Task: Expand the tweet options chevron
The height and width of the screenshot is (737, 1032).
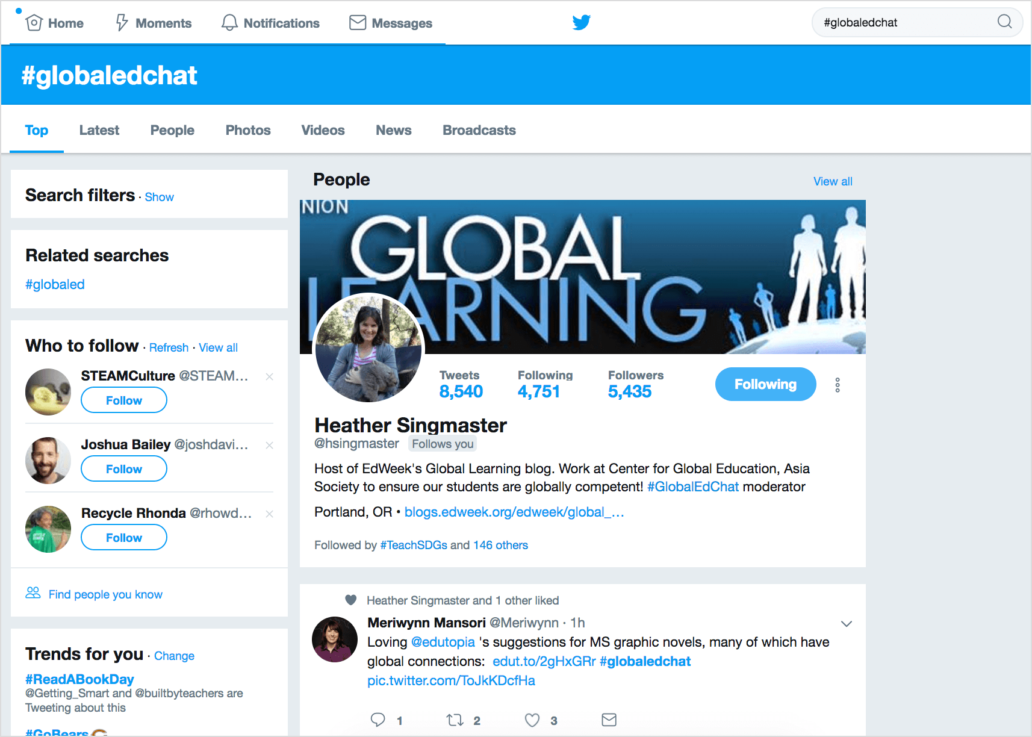Action: pyautogui.click(x=847, y=624)
